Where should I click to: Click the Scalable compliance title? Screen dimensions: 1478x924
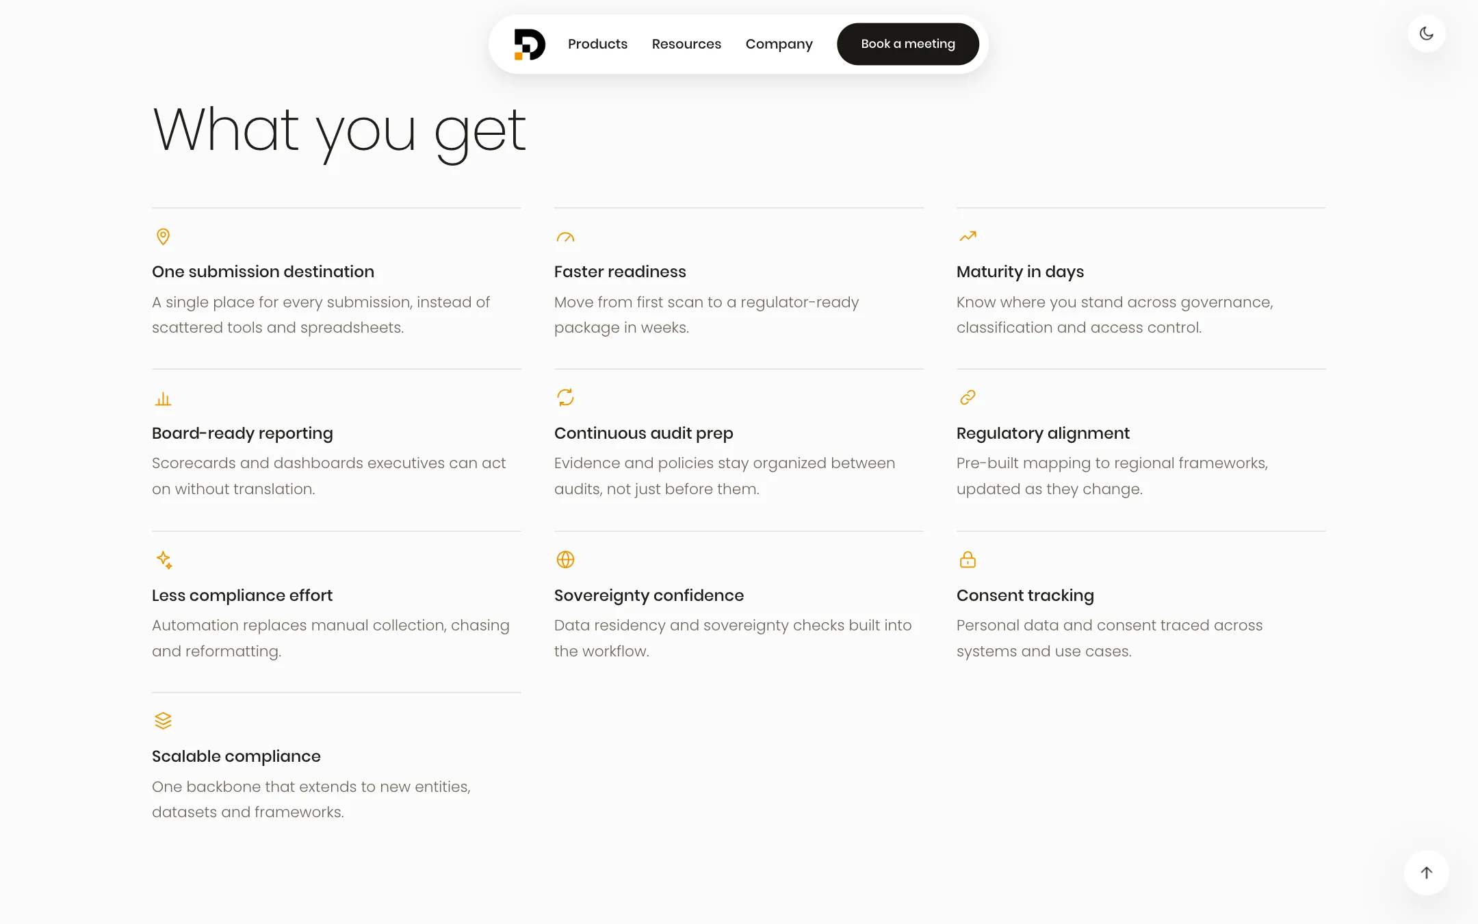click(x=236, y=757)
